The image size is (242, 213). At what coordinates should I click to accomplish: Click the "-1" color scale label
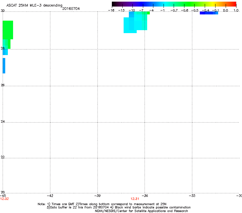163,10
